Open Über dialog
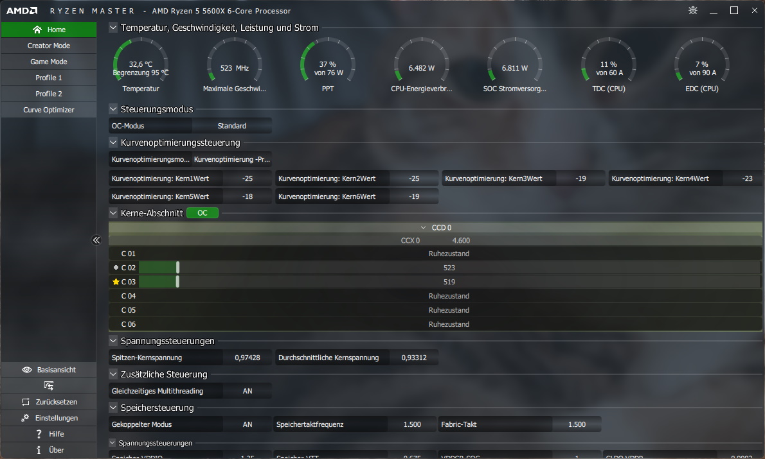Screen dimensions: 765x459 (x=49, y=450)
